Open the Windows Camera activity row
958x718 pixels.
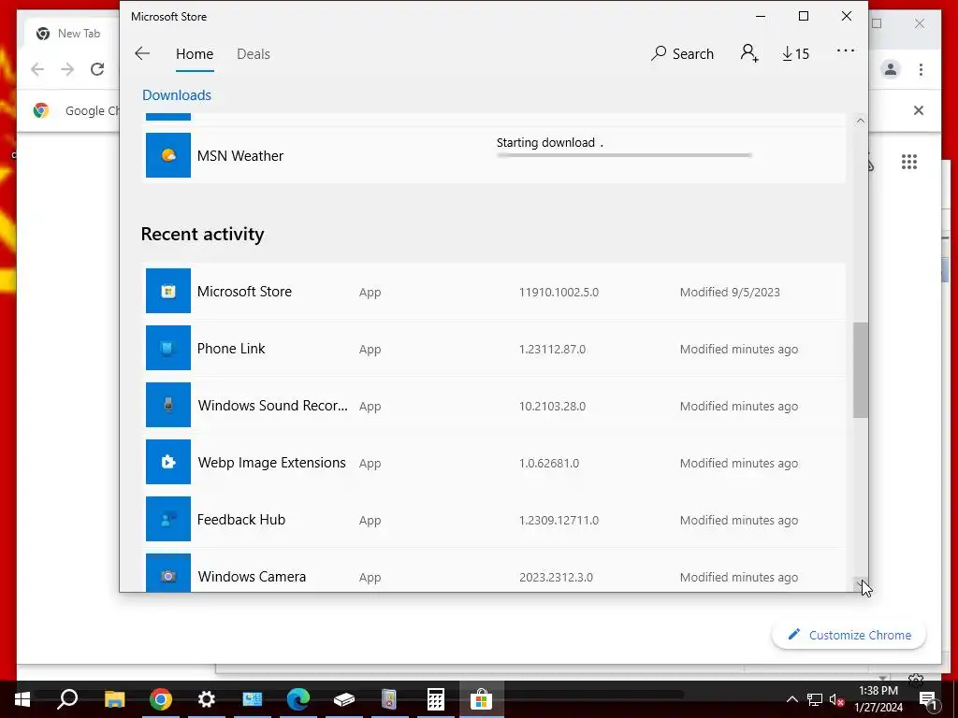[x=495, y=570]
